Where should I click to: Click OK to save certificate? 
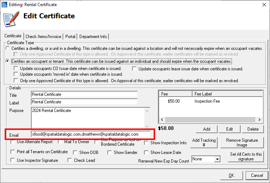click(232, 175)
